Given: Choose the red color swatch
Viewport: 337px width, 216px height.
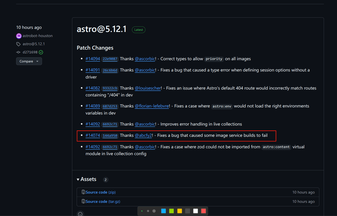Looking at the screenshot, I should (x=204, y=211).
